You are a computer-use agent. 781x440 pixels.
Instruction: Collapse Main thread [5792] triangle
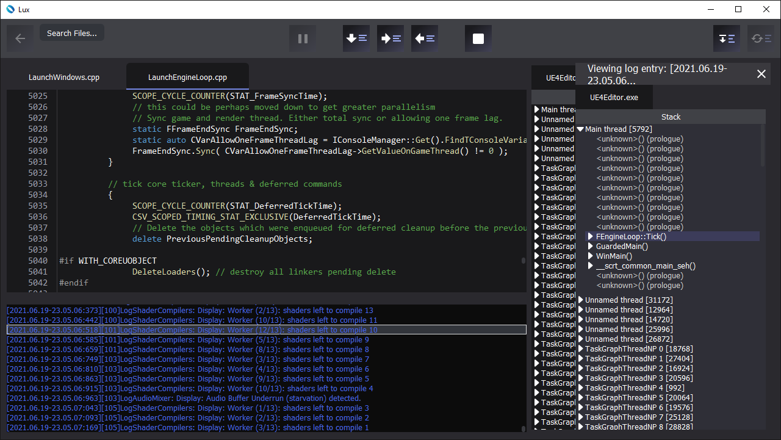coord(580,129)
